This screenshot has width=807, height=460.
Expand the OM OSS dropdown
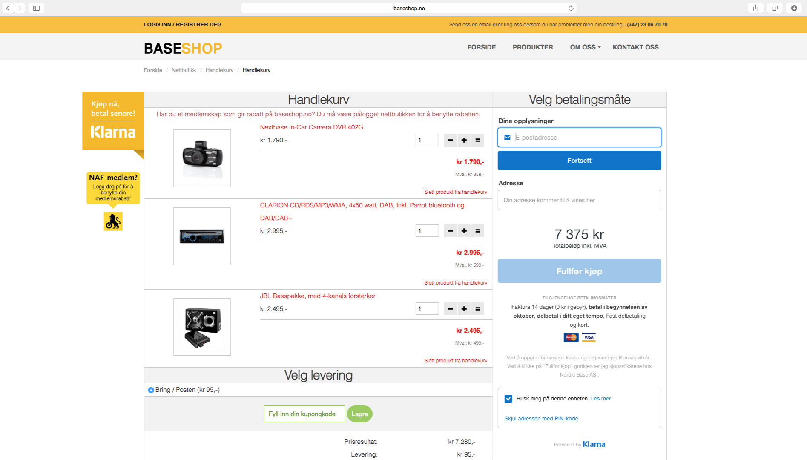point(586,47)
